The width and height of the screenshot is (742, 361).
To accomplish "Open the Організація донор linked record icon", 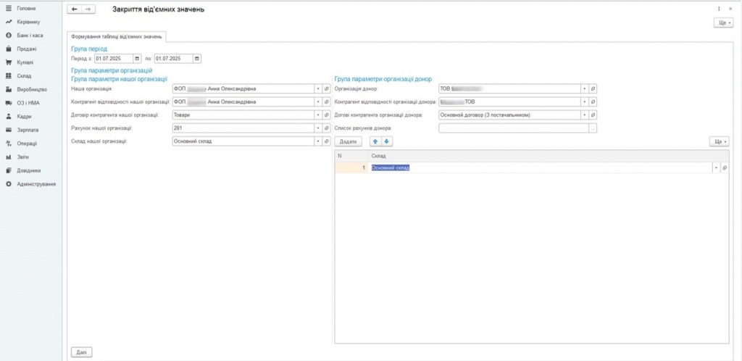I will (x=593, y=88).
